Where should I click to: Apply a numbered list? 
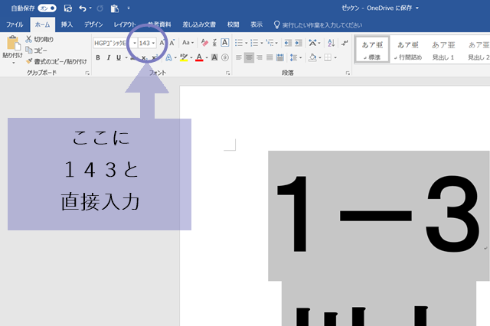(x=254, y=42)
